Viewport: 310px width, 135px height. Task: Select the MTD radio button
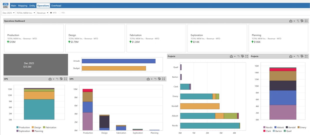pos(51,13)
